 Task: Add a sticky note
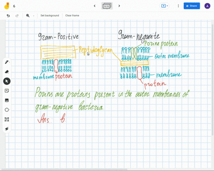7,91
